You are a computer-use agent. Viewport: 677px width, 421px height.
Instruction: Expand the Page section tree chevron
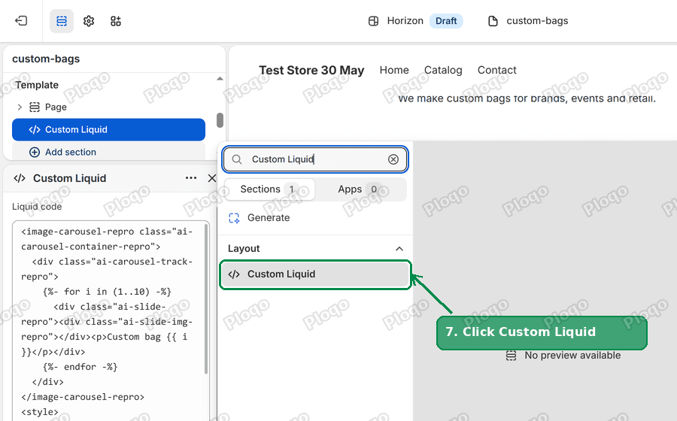point(20,107)
